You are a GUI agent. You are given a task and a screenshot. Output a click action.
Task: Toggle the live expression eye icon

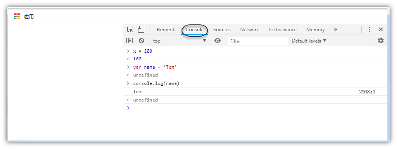pyautogui.click(x=218, y=41)
